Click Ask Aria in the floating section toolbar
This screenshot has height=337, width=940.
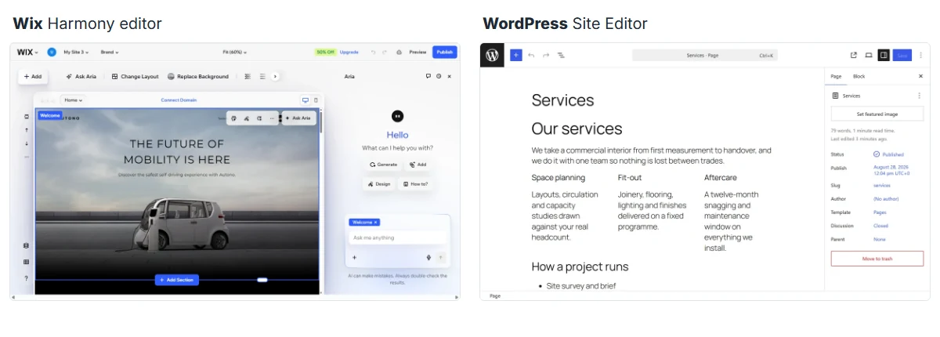298,118
